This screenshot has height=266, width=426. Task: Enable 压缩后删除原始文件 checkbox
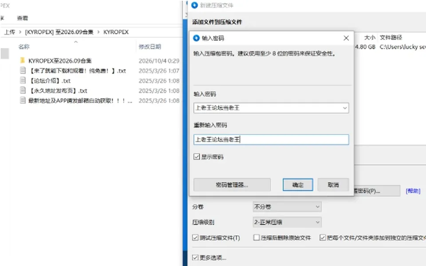coord(256,238)
